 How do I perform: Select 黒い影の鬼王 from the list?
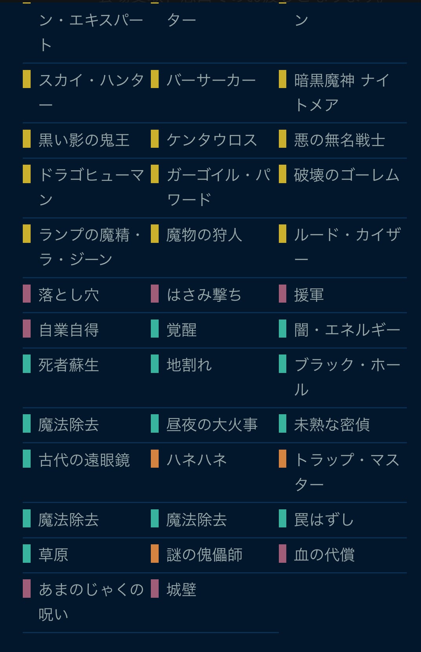pos(84,140)
